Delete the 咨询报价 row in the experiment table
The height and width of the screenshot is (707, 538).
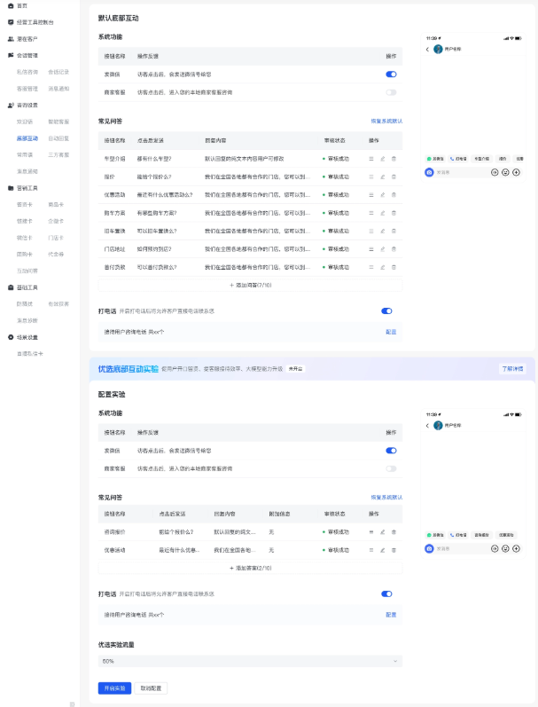[394, 532]
